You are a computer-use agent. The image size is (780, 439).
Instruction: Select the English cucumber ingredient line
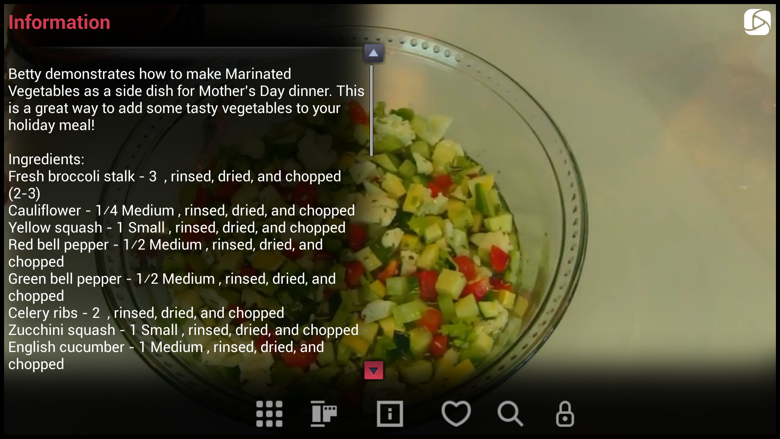pos(166,356)
